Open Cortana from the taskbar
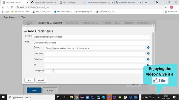 58,97
